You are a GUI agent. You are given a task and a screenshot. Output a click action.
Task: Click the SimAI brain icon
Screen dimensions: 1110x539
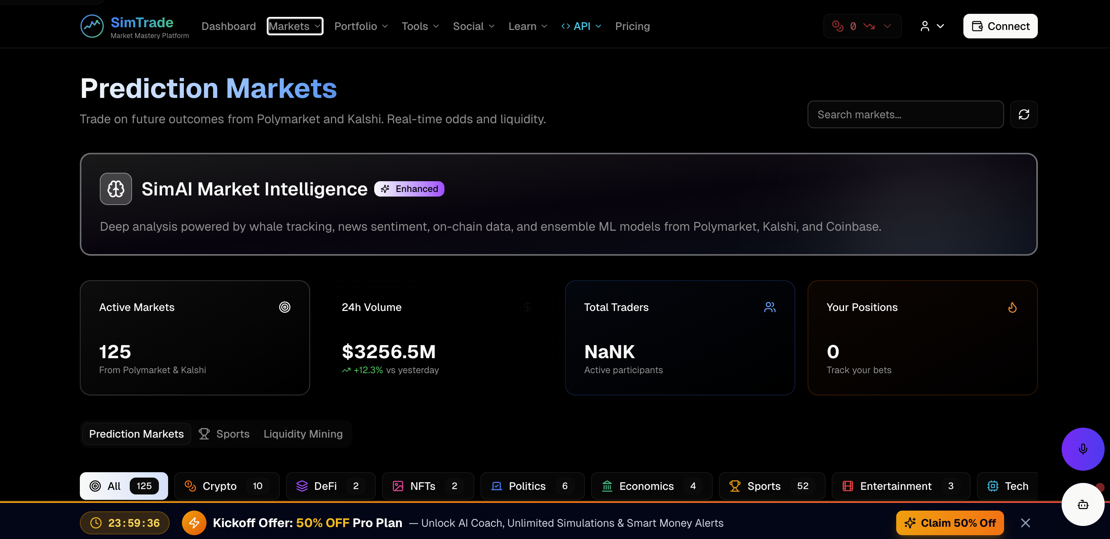[116, 189]
